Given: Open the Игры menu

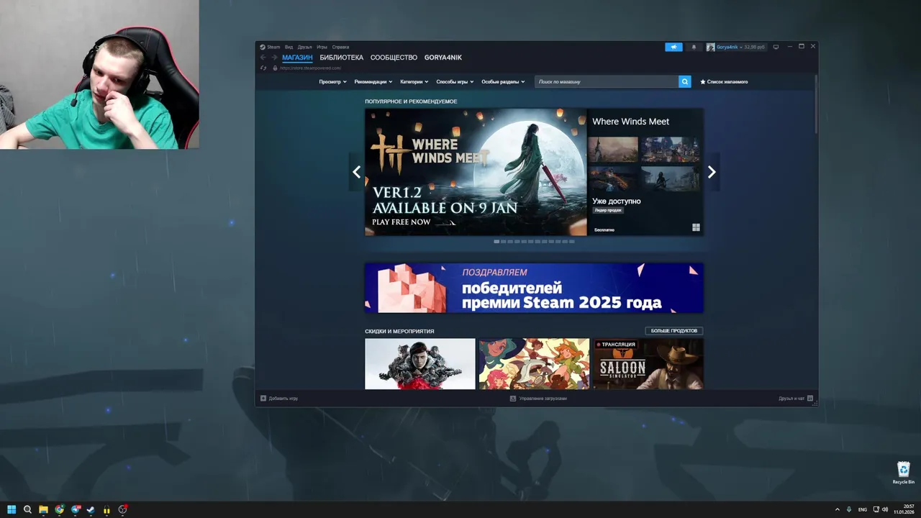Looking at the screenshot, I should click(322, 47).
